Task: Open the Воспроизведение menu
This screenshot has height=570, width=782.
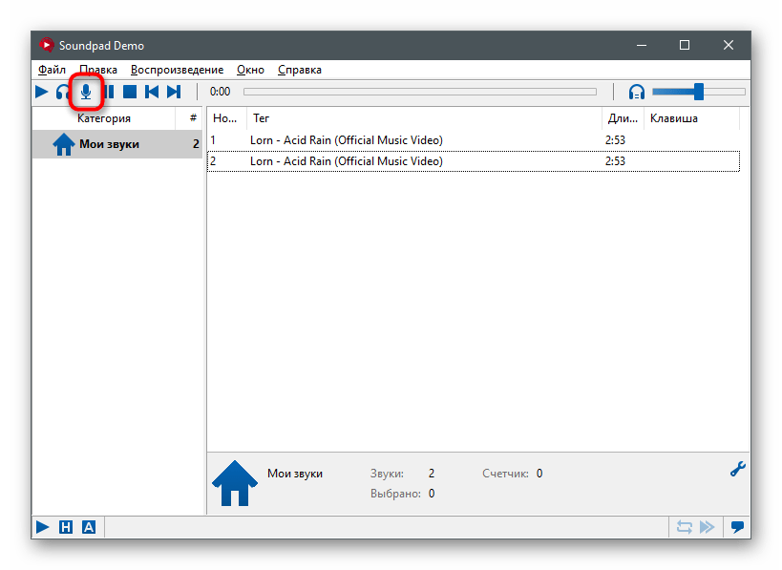Action: 177,70
